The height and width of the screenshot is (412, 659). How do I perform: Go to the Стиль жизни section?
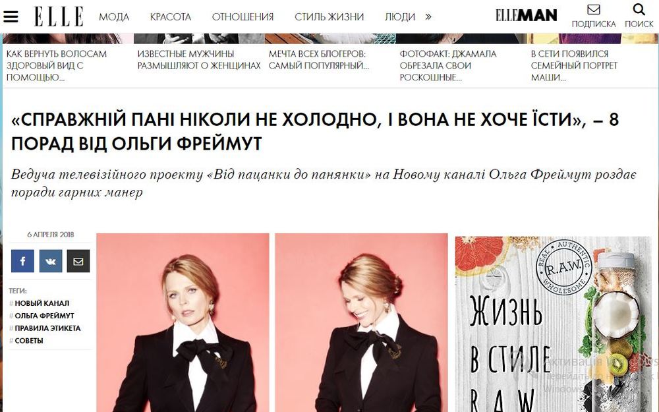(x=329, y=17)
